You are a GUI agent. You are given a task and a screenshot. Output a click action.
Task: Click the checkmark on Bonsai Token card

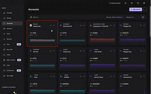click(x=111, y=76)
